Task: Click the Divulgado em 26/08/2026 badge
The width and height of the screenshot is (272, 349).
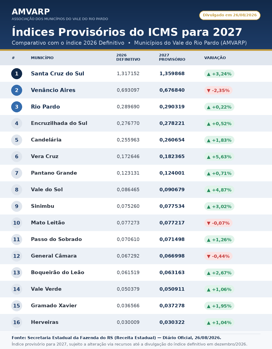Action: click(x=230, y=15)
